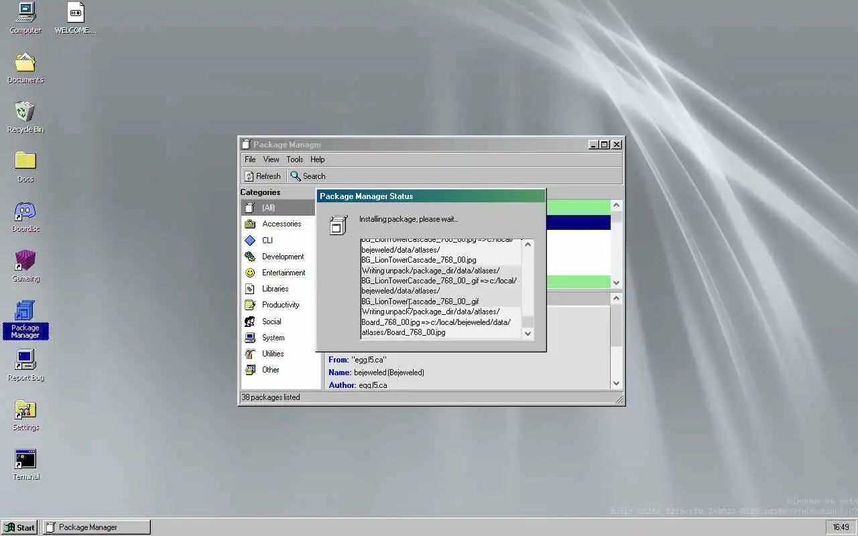The height and width of the screenshot is (536, 858).
Task: Open the WELCOME markdown file icon
Action: pyautogui.click(x=75, y=12)
